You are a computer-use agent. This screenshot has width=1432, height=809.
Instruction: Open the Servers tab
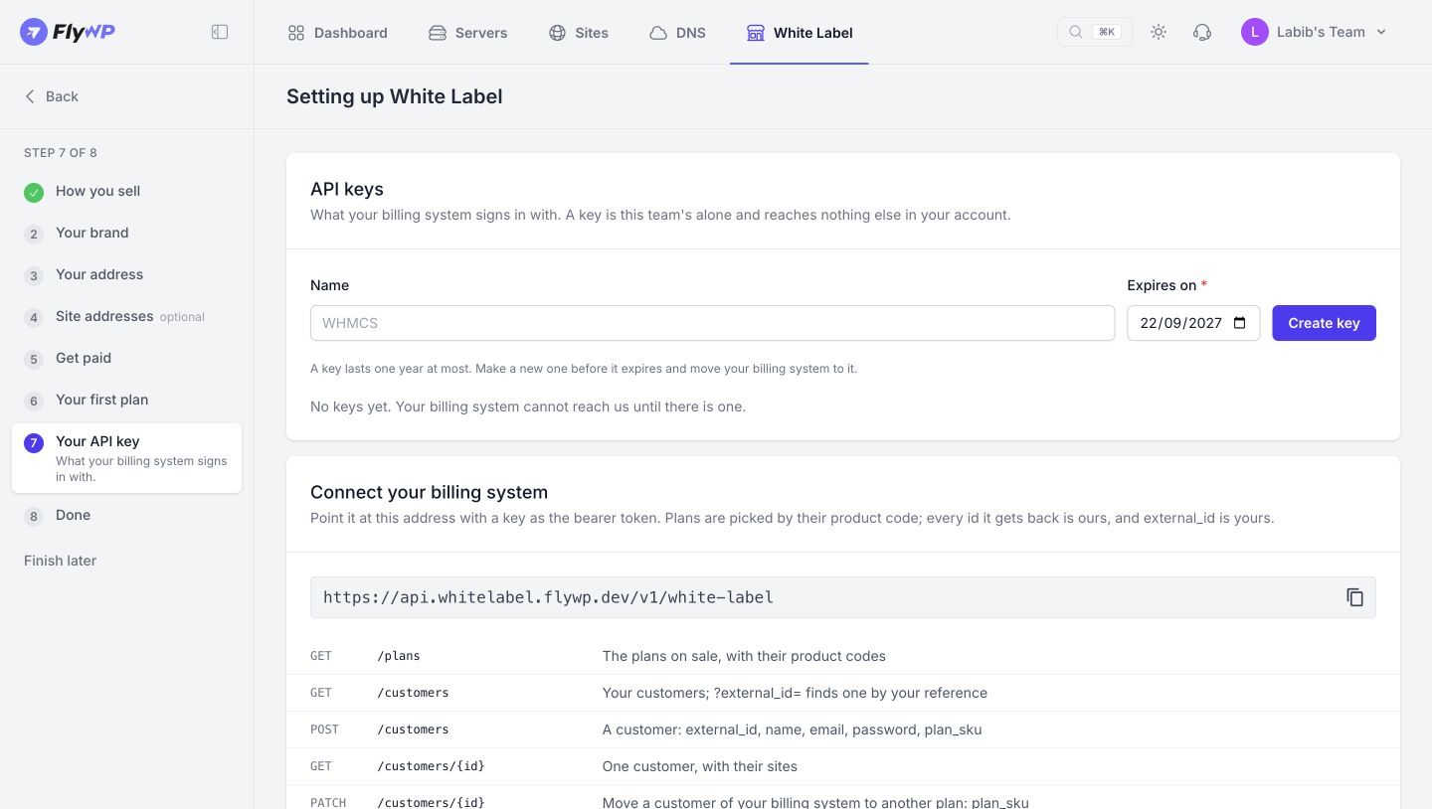pyautogui.click(x=468, y=33)
